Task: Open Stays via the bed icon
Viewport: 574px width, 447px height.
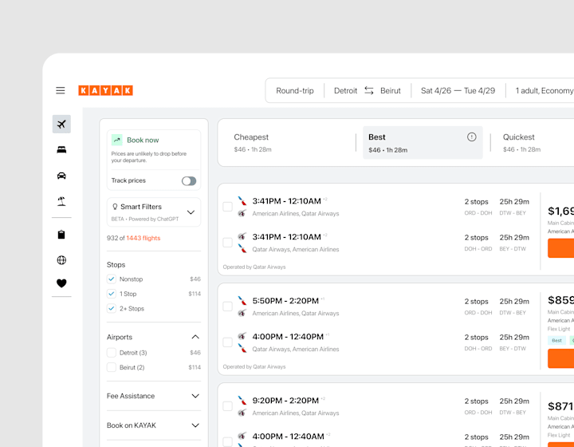Action: pyautogui.click(x=61, y=149)
